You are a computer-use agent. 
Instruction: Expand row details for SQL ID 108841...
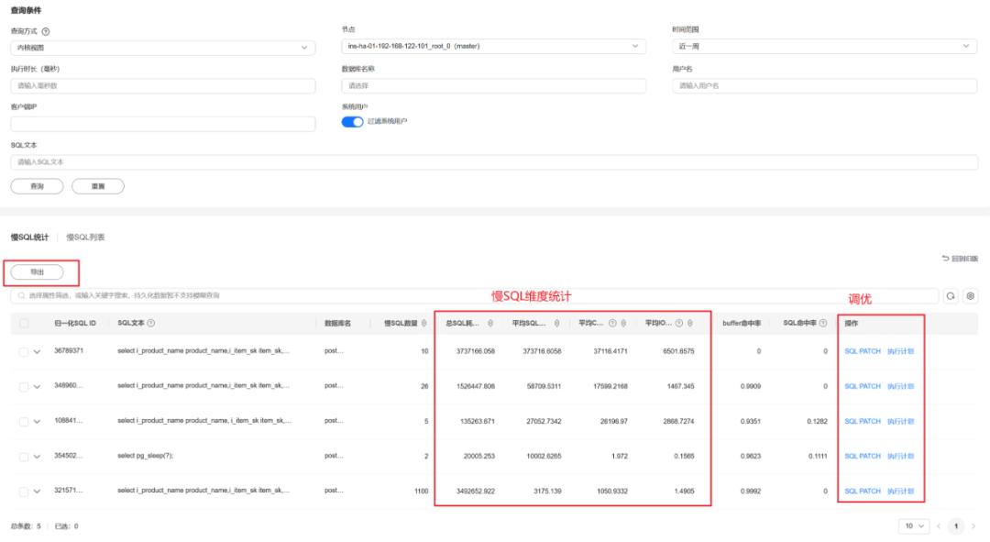click(x=38, y=421)
